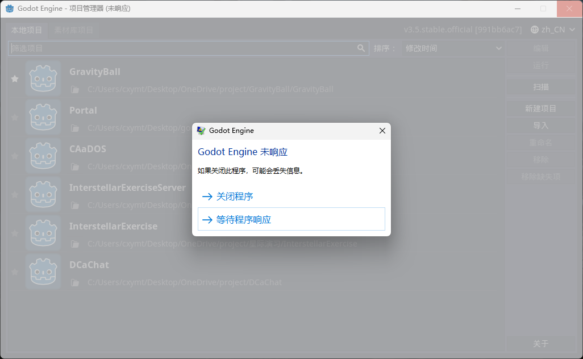Open the folder path icon for Portal project

click(75, 128)
